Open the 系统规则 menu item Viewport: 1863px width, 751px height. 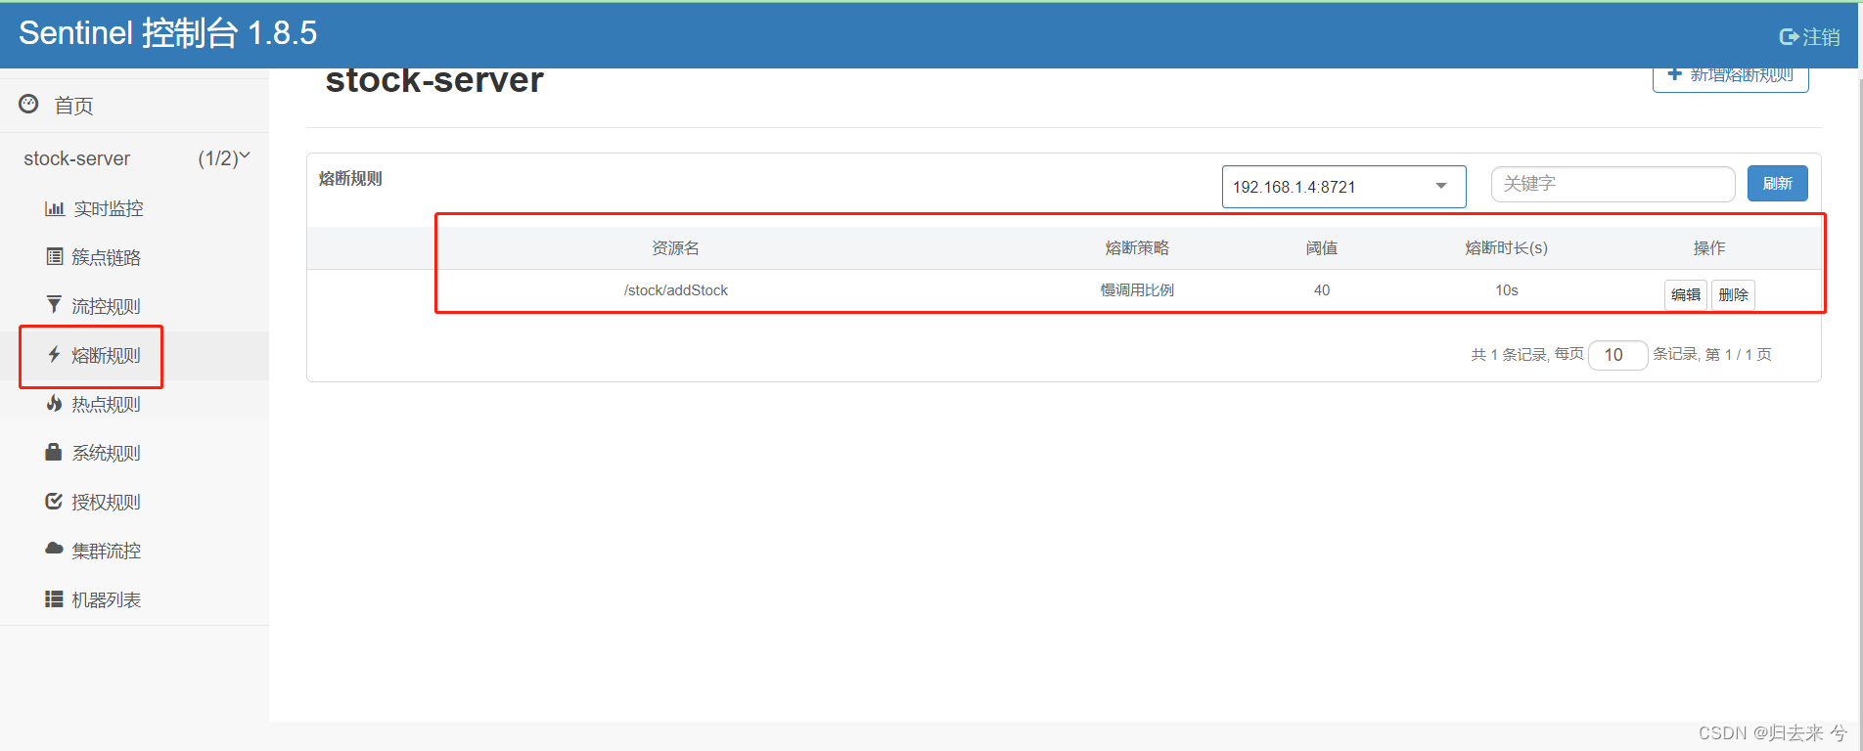107,453
